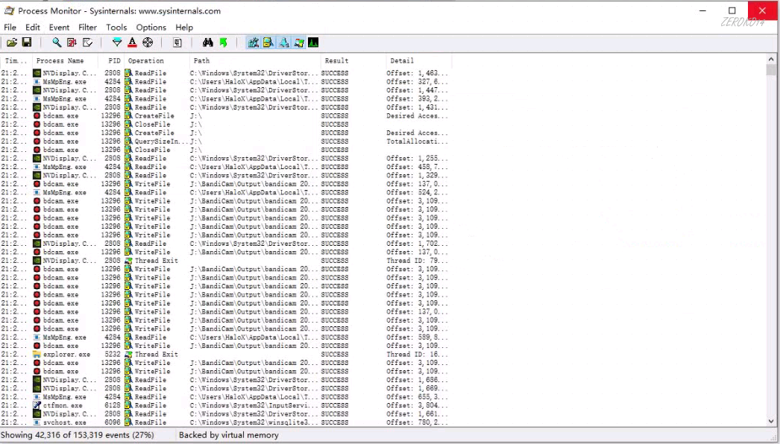The width and height of the screenshot is (780, 444).
Task: Click the winsqlite3... path cell
Action: (x=254, y=422)
